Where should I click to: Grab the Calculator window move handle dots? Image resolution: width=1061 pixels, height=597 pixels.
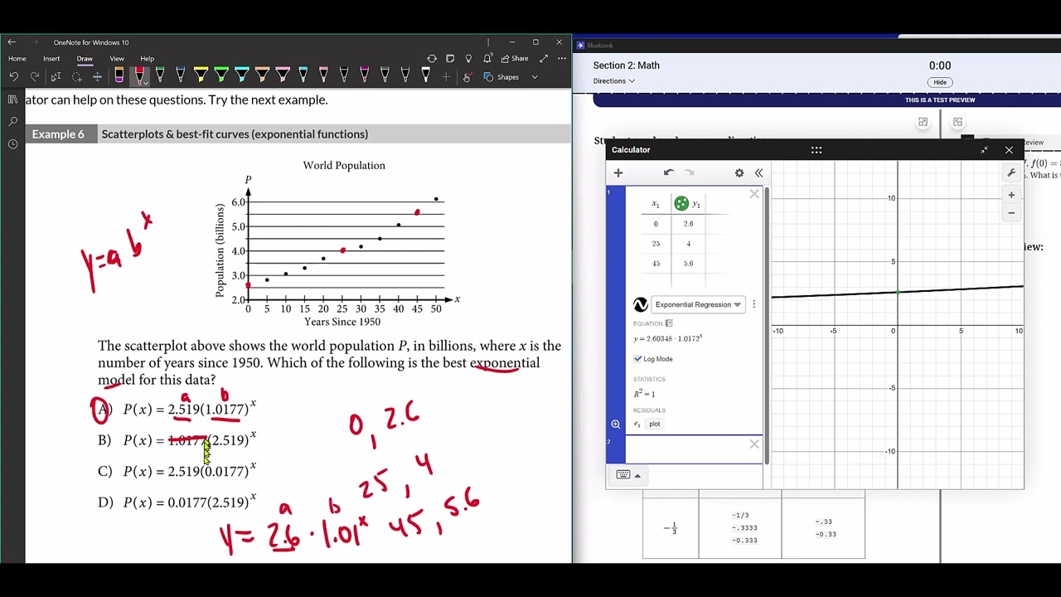[x=816, y=150]
